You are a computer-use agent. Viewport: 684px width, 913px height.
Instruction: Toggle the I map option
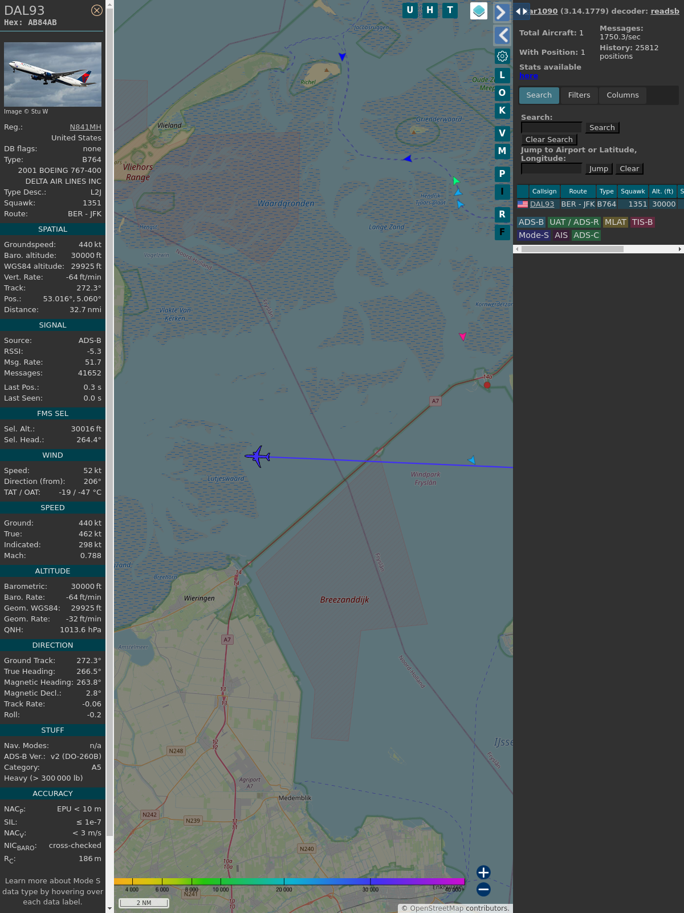(x=502, y=192)
